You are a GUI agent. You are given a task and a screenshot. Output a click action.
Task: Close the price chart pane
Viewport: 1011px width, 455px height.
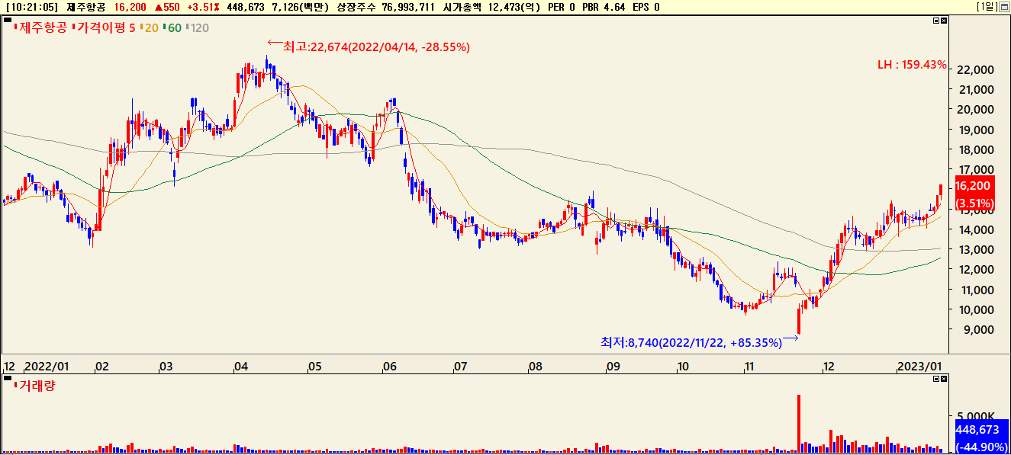tap(945, 21)
